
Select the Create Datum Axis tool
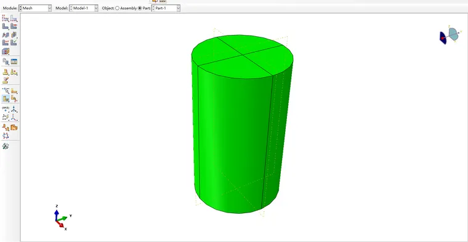coord(14,109)
